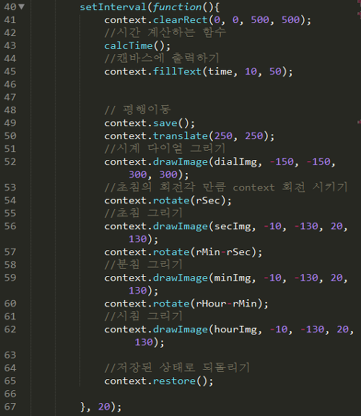The height and width of the screenshot is (416, 361).
Task: Collapse the fold arrow at line 40
Action: tap(22, 7)
